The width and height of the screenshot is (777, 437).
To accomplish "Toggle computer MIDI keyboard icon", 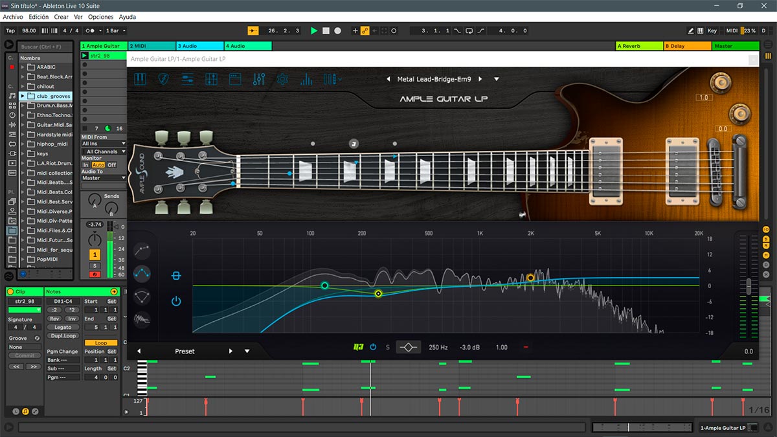I will (700, 30).
